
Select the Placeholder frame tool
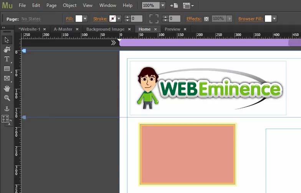click(7, 78)
